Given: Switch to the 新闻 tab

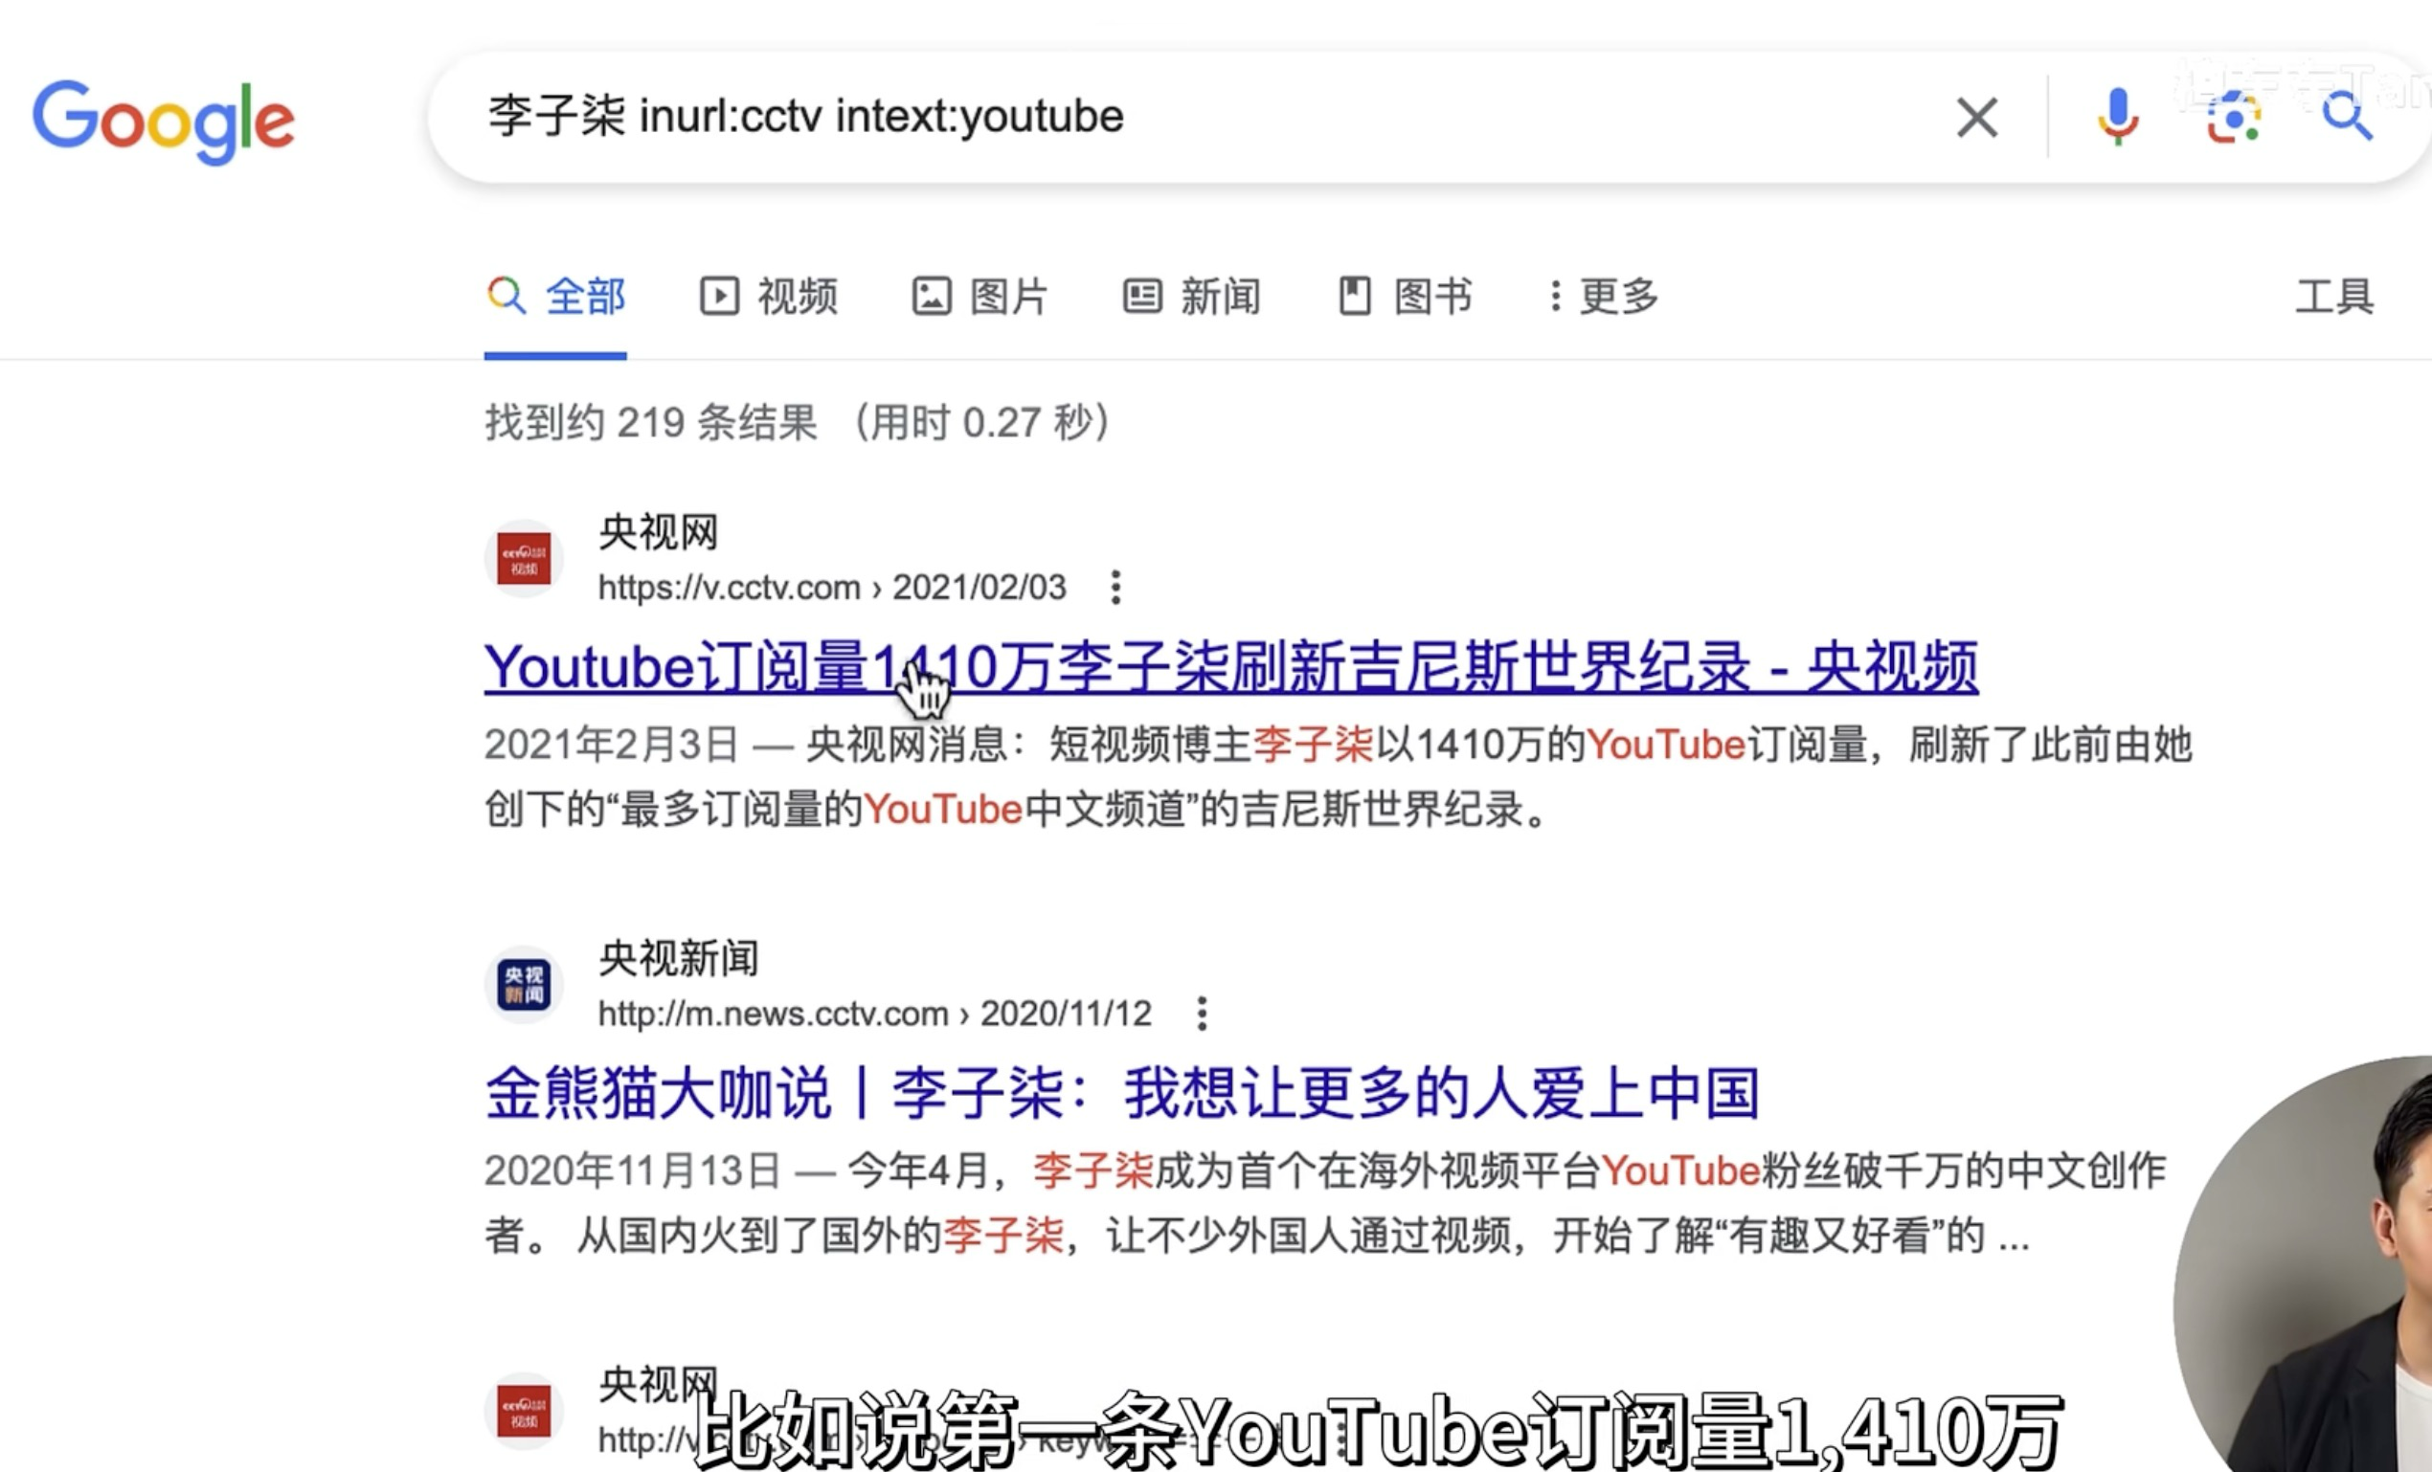Looking at the screenshot, I should [1191, 297].
